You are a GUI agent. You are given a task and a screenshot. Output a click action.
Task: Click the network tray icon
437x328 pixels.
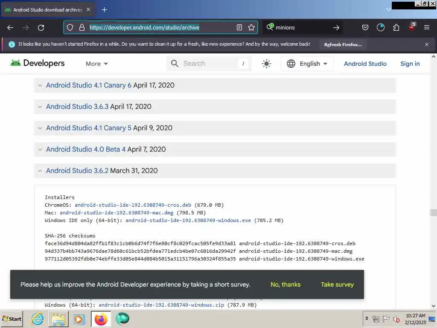(376, 319)
